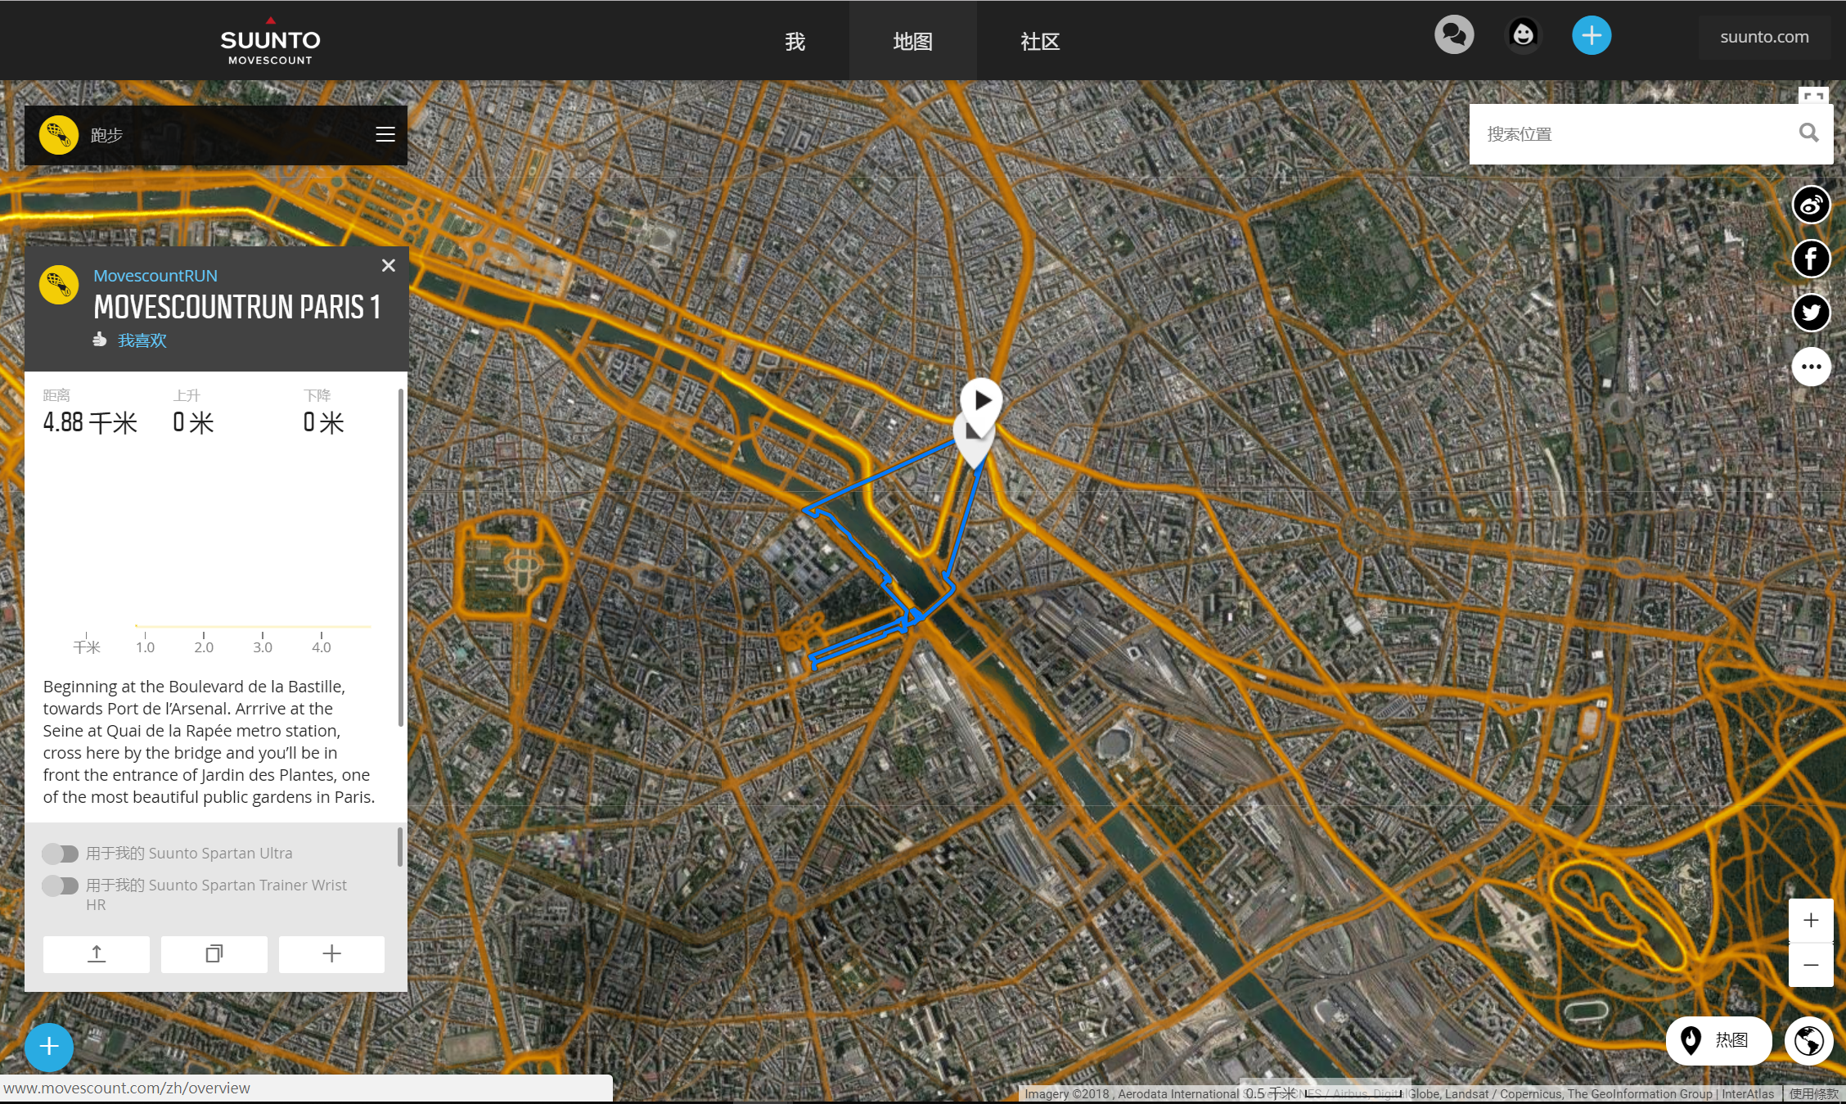
Task: Toggle fullscreen map icon
Action: 1814,95
